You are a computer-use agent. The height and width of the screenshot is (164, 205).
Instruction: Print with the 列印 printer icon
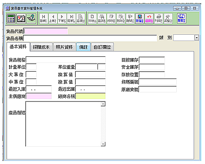[158, 18]
